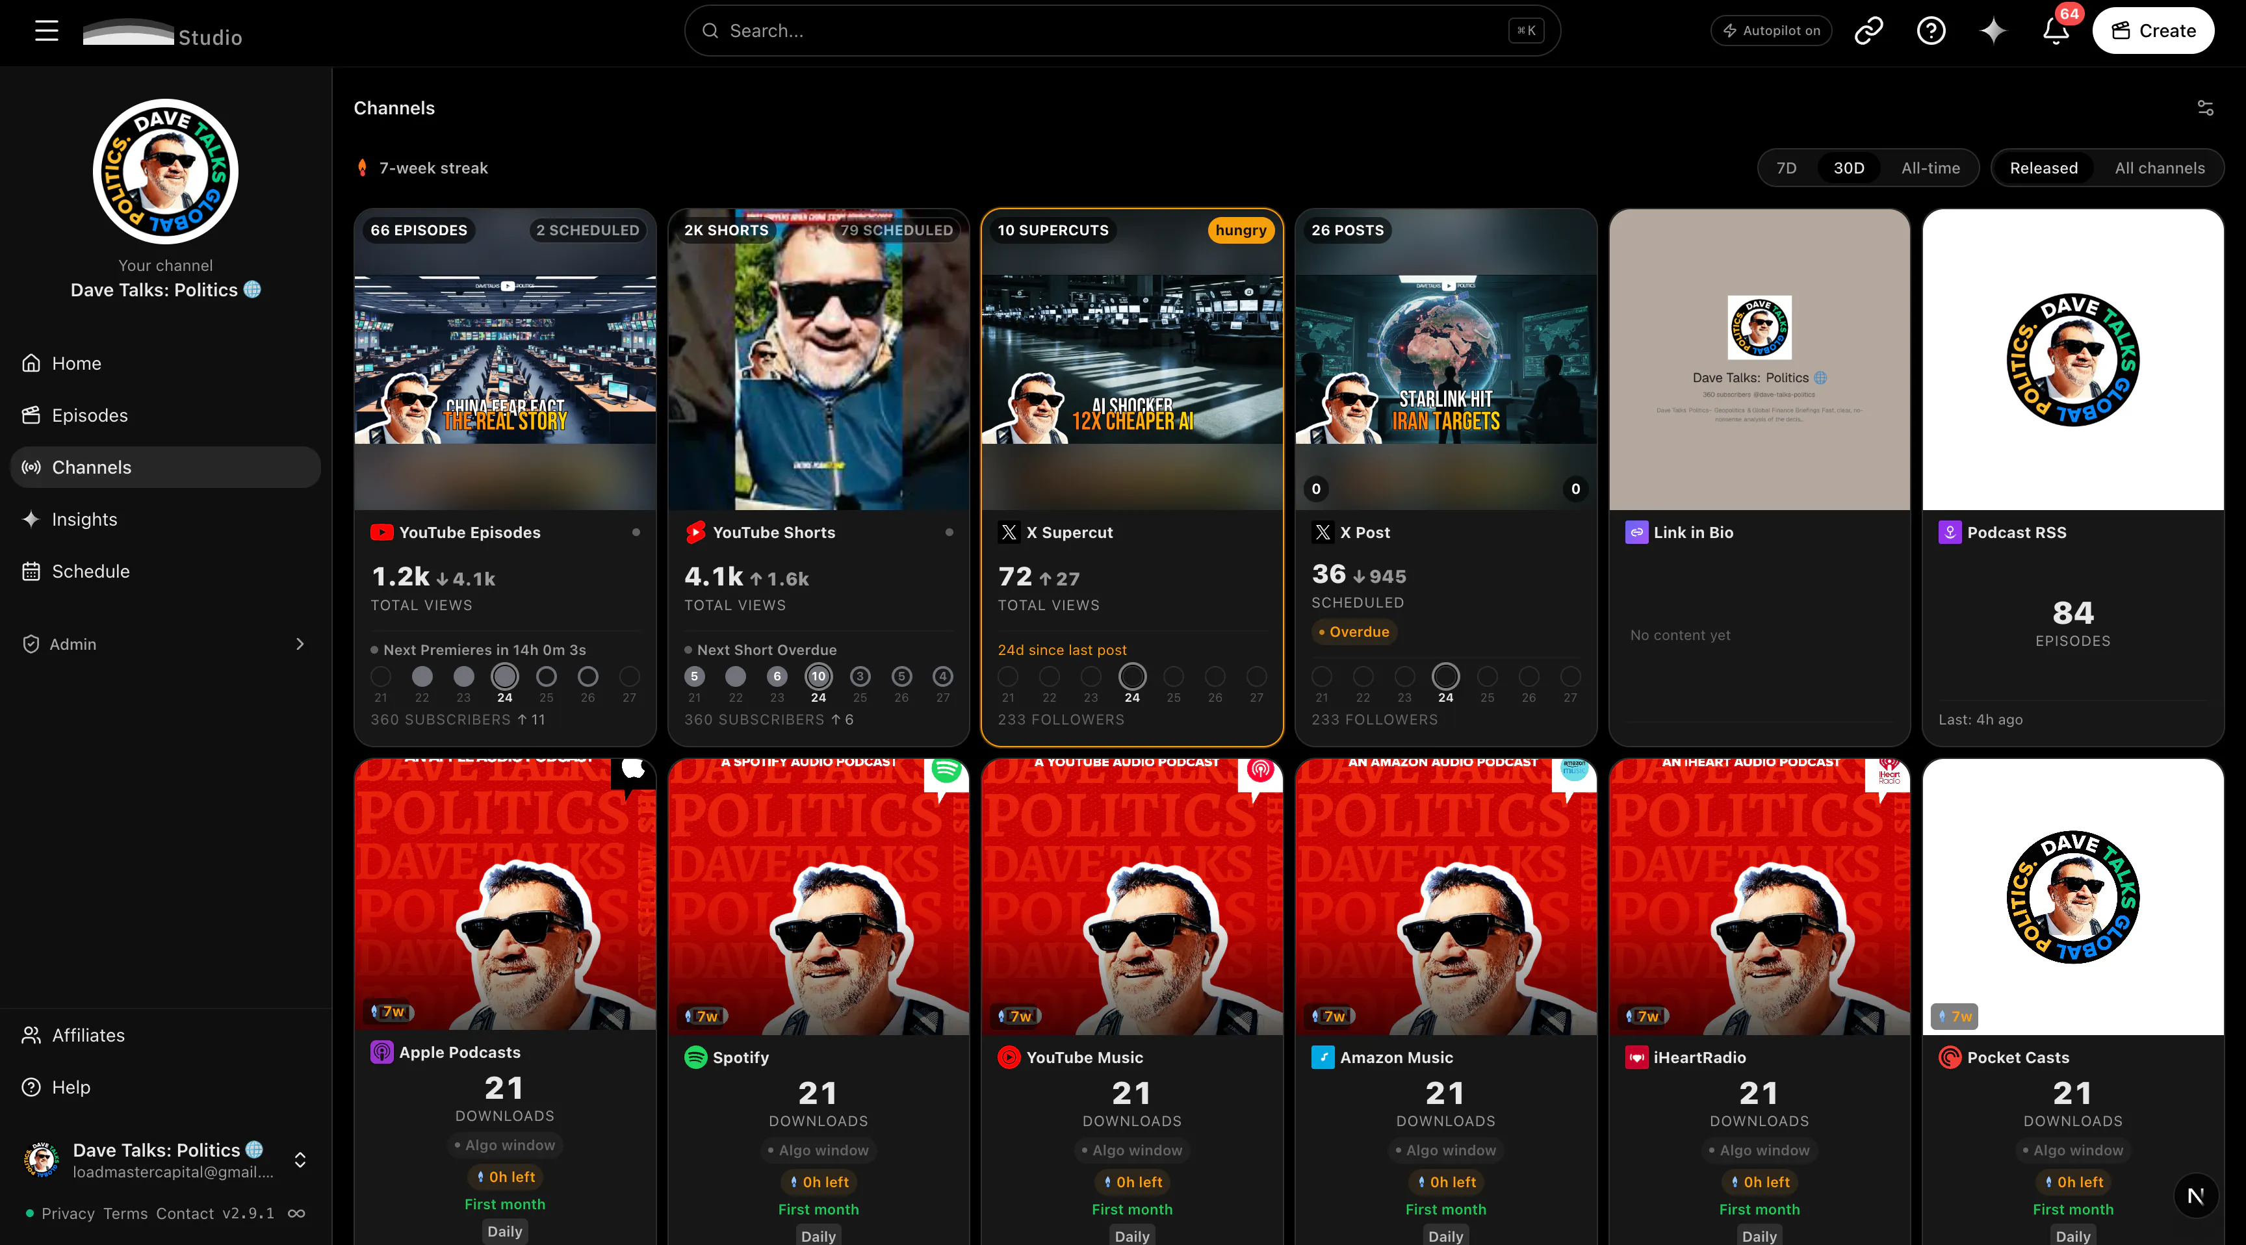
Task: Open the AI Shocker 12X Cheaper thumbnail
Action: (x=1131, y=359)
